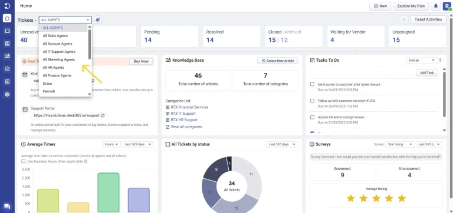The image size is (453, 213).
Task: Open the Star rating survey dropdown
Action: tap(400, 144)
